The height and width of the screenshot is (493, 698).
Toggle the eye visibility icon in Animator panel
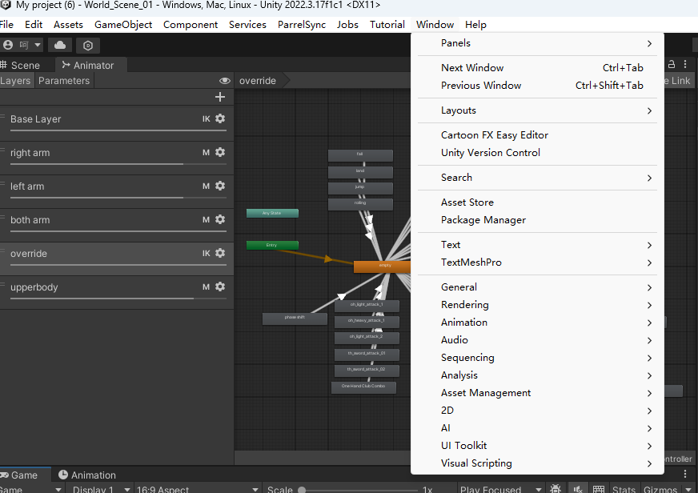pos(225,81)
